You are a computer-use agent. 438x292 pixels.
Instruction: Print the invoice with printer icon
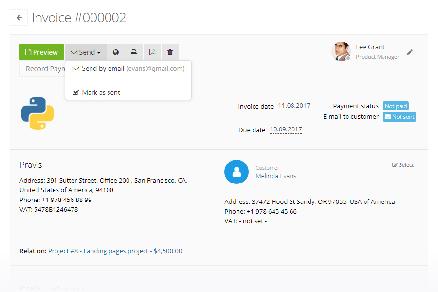click(x=134, y=52)
